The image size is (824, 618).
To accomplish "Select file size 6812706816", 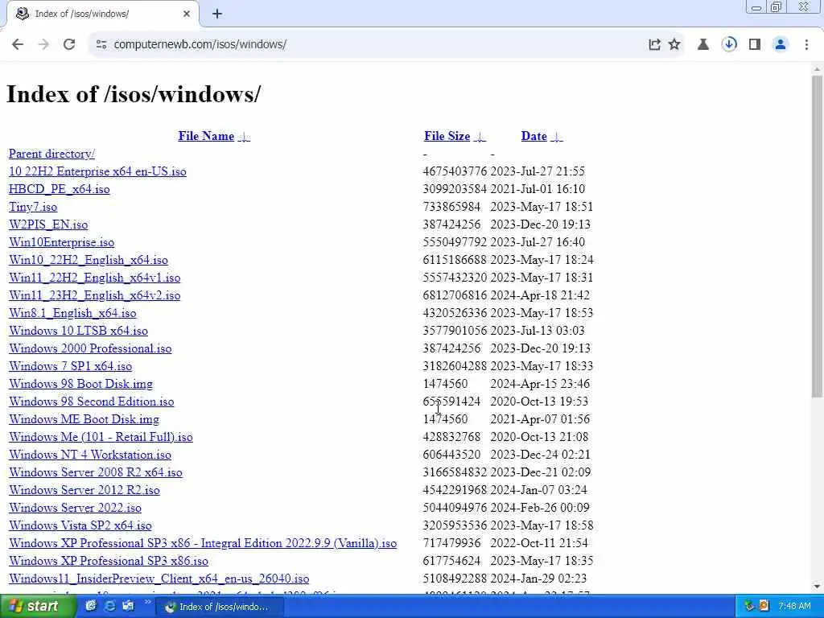I will pos(455,295).
